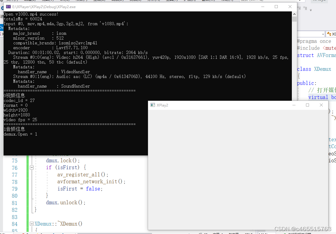Collapse the if (isFirst) code block
Viewport: 336px width, 234px height.
pos(32,168)
